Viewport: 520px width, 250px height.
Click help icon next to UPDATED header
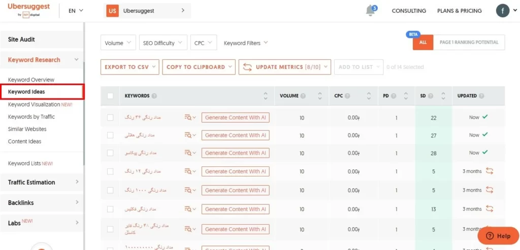pos(481,96)
